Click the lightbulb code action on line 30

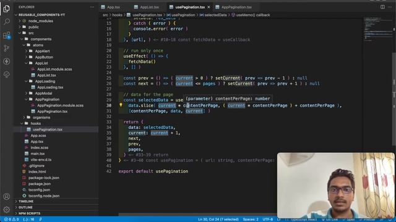click(x=121, y=105)
